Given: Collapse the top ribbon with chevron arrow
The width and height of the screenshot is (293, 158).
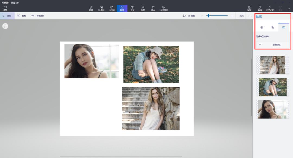Looking at the screenshot, I should 289,8.
